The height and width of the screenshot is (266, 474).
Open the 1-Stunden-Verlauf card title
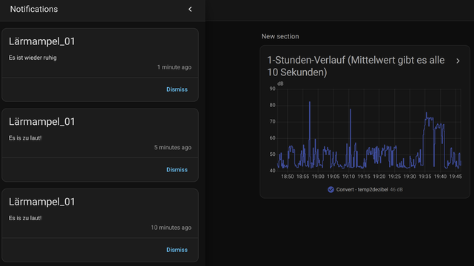pos(356,66)
